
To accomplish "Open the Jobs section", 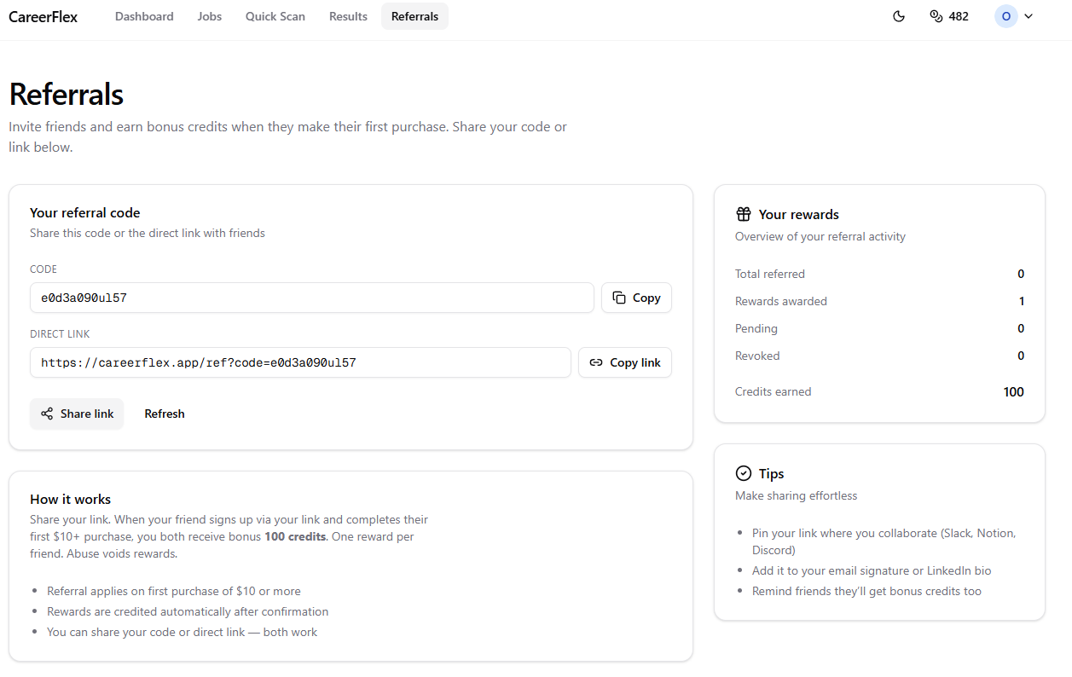I will [209, 16].
